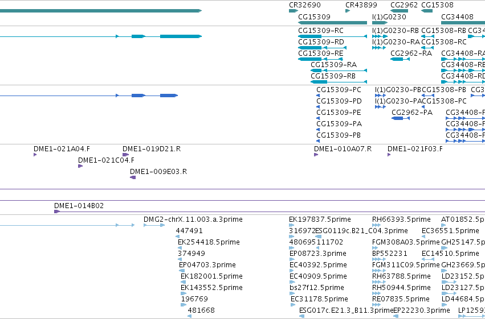This screenshot has height=319, width=485.
Task: Select protein CG15309-PE
Action: tap(318, 118)
